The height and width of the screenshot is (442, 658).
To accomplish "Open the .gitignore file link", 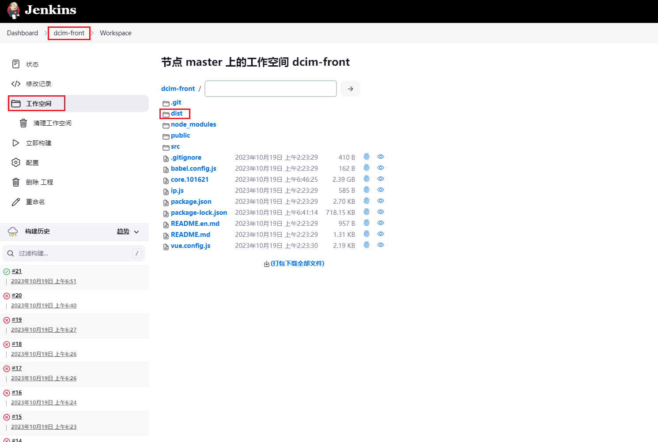I will click(186, 157).
